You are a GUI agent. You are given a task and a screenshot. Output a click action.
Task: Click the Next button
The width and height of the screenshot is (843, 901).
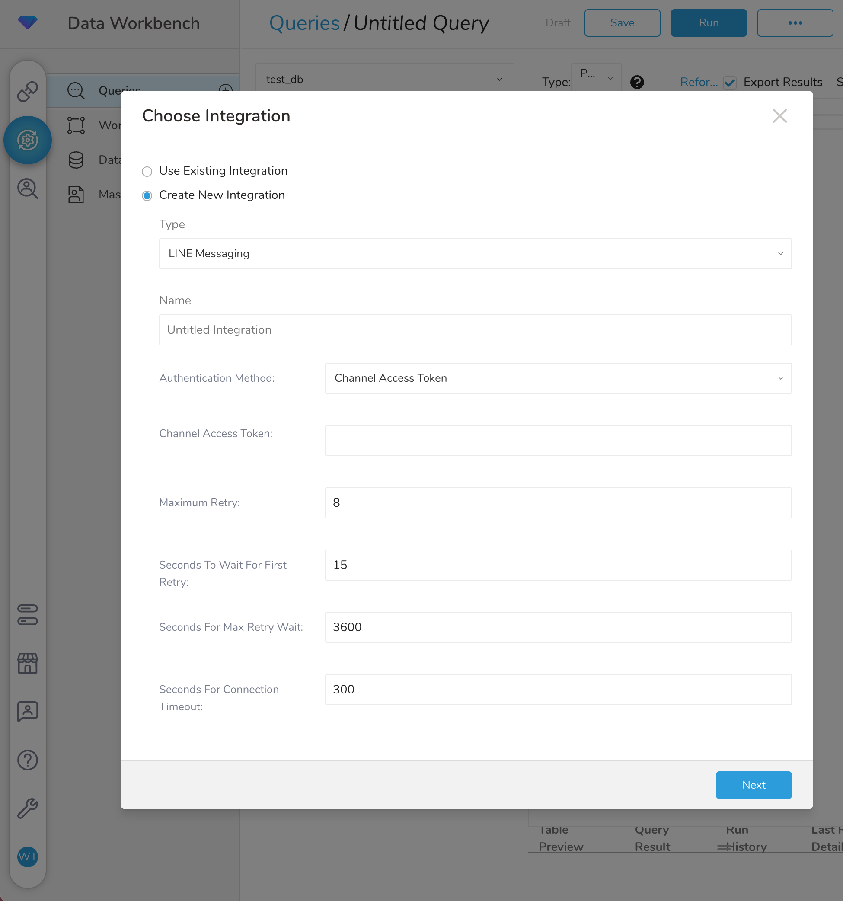point(753,785)
